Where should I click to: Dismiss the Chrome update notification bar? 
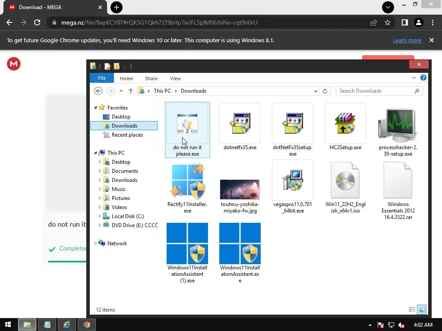point(432,40)
